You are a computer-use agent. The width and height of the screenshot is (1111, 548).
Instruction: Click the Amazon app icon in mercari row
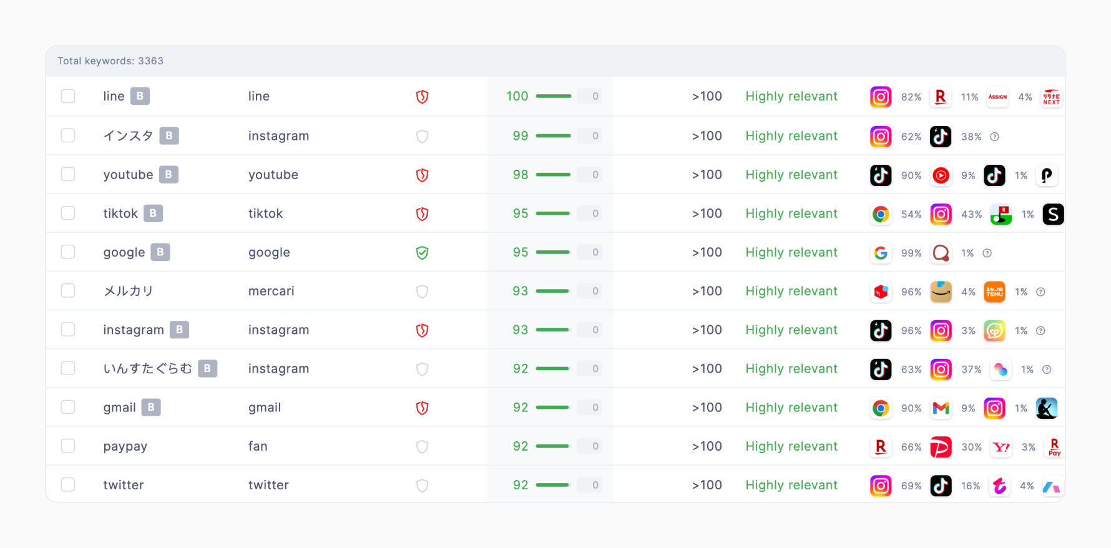(941, 291)
